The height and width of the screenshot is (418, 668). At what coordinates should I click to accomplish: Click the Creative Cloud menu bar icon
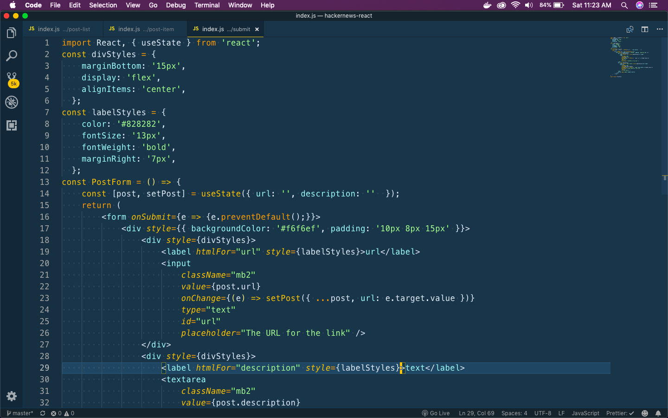[x=501, y=5]
